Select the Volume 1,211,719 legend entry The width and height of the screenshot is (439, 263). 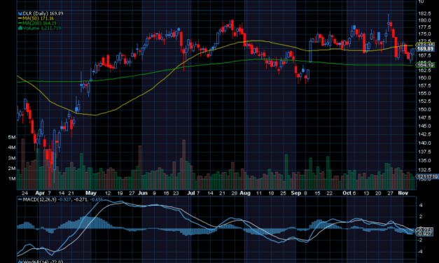[x=42, y=28]
